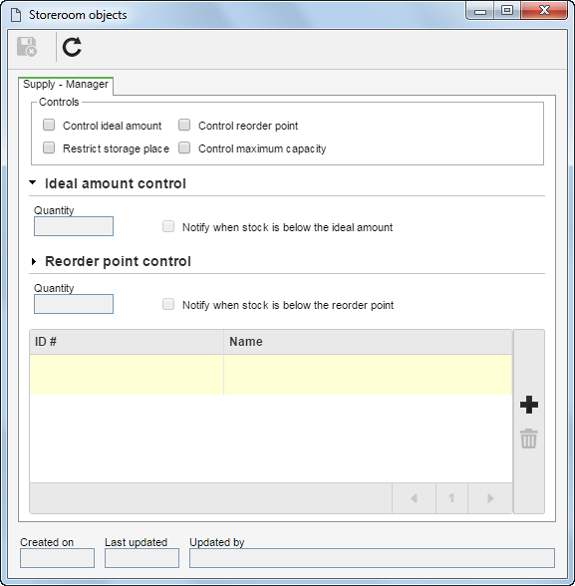575x586 pixels.
Task: Collapse the Ideal amount control section
Action: 33,182
